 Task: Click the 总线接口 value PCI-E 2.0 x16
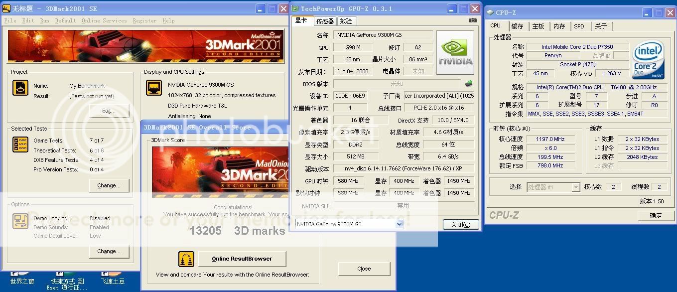pyautogui.click(x=438, y=108)
